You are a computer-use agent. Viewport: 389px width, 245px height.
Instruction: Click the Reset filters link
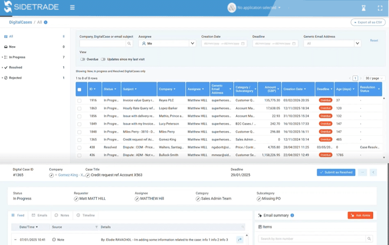374,40
